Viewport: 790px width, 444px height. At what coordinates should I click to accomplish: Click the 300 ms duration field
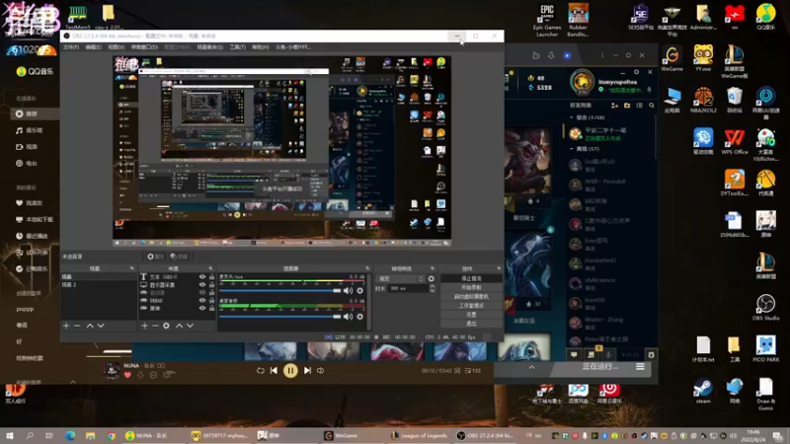(407, 288)
